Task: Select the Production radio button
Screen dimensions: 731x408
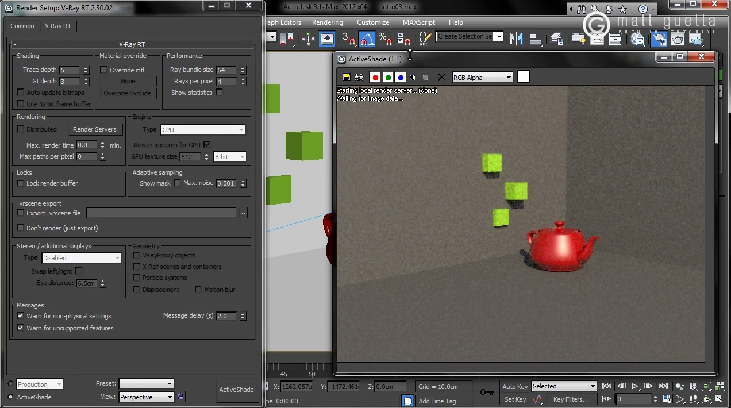Action: point(11,384)
